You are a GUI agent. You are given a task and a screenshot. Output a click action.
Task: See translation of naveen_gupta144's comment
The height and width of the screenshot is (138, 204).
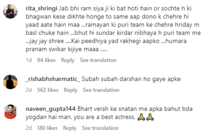point(100,128)
